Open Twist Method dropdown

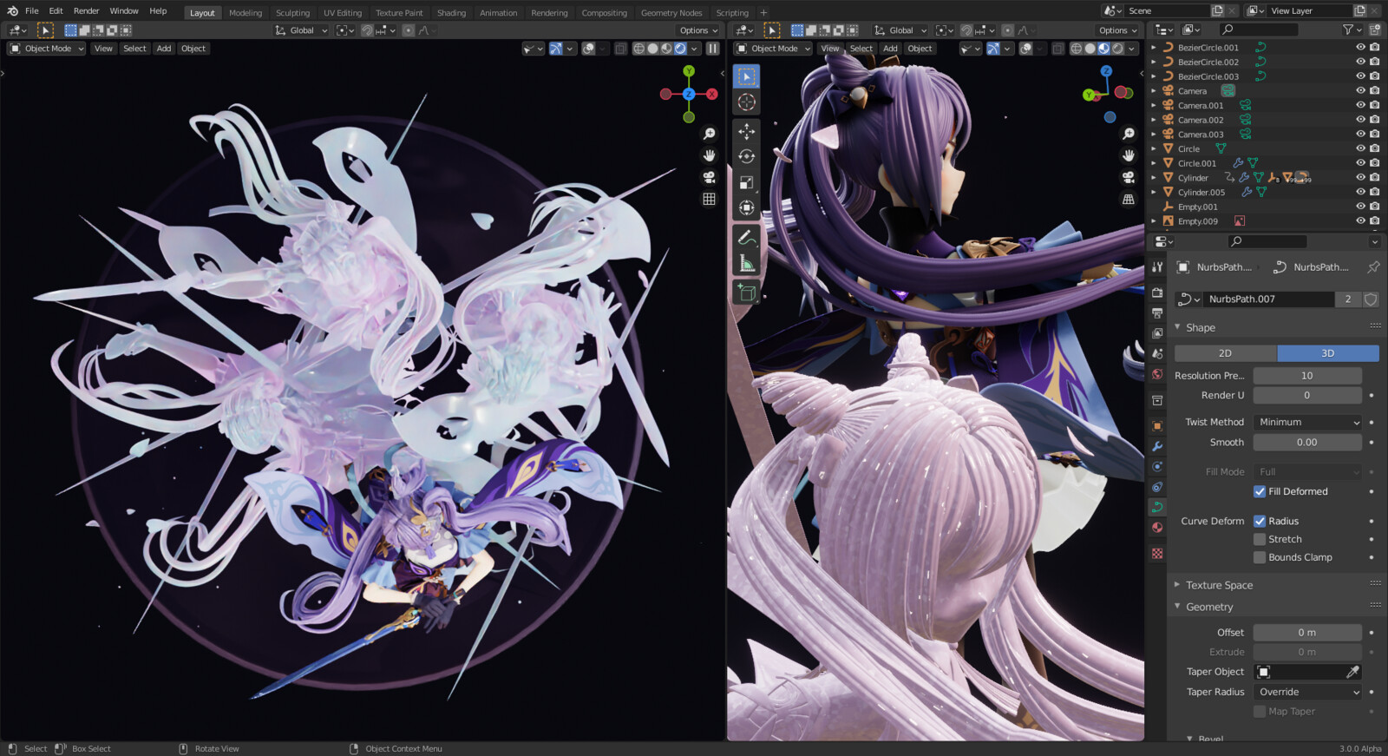[1307, 422]
